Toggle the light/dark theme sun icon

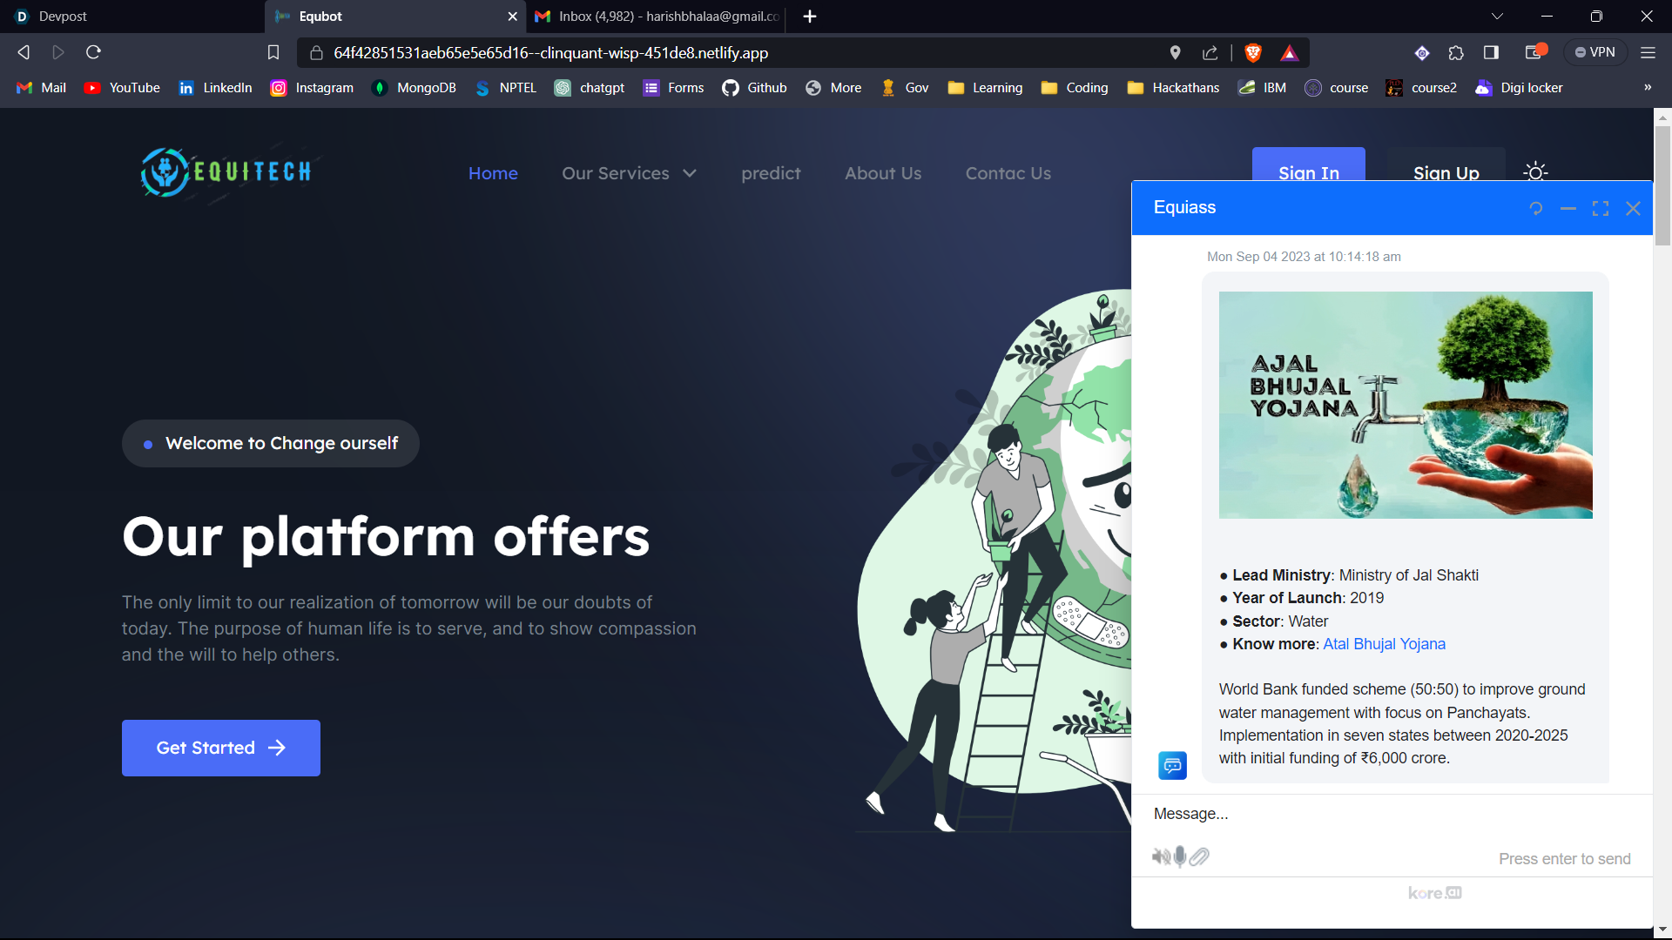tap(1536, 172)
